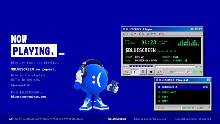Click the $BLUESCREEN / MSFTc pair text

pos(146,61)
